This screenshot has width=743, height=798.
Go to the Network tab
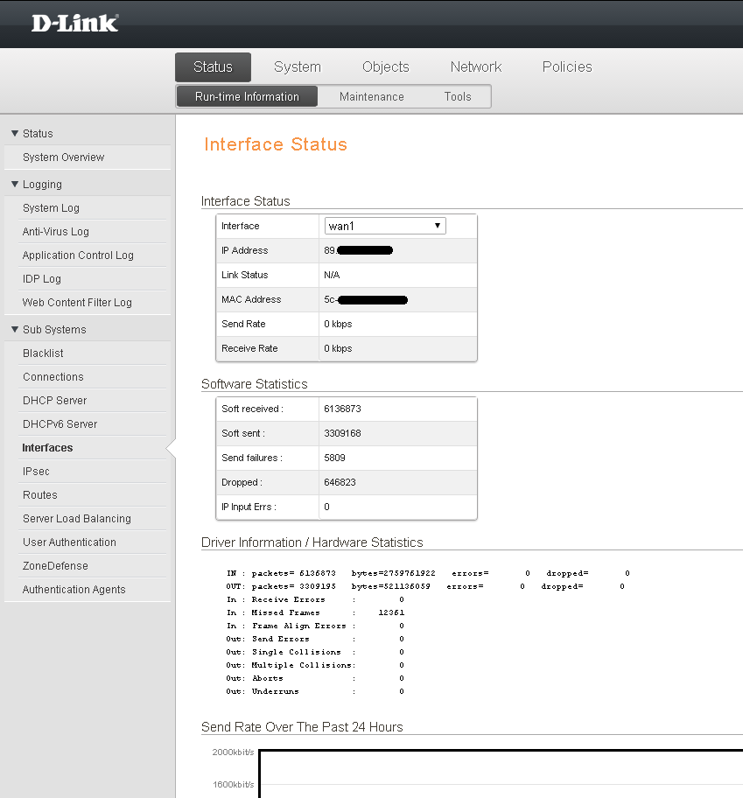point(475,67)
